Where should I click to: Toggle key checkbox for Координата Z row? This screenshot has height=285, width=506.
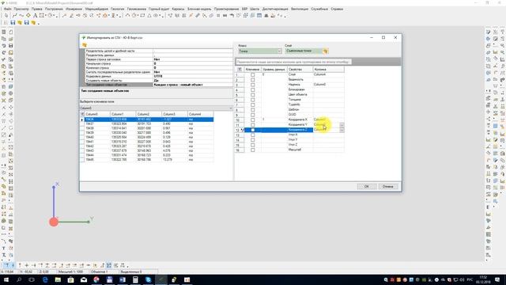point(253,130)
